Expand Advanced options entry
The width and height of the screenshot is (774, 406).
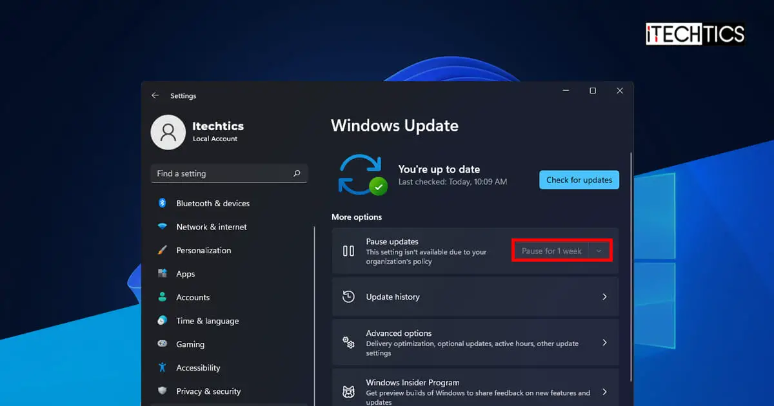pos(475,343)
